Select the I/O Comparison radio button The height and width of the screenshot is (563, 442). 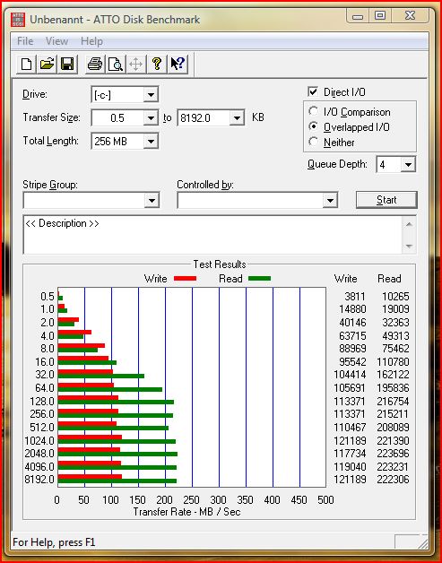tap(314, 112)
